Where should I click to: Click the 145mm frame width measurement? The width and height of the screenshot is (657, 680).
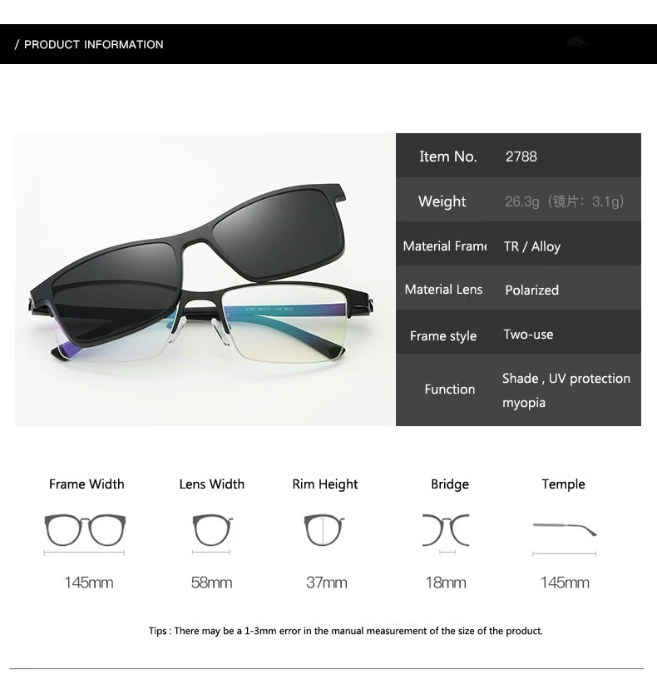coord(89,583)
